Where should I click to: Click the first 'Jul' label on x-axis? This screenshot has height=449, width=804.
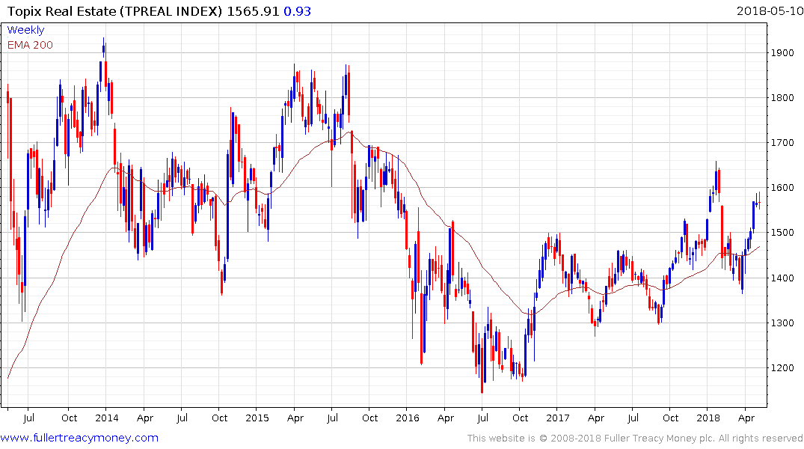tap(28, 418)
